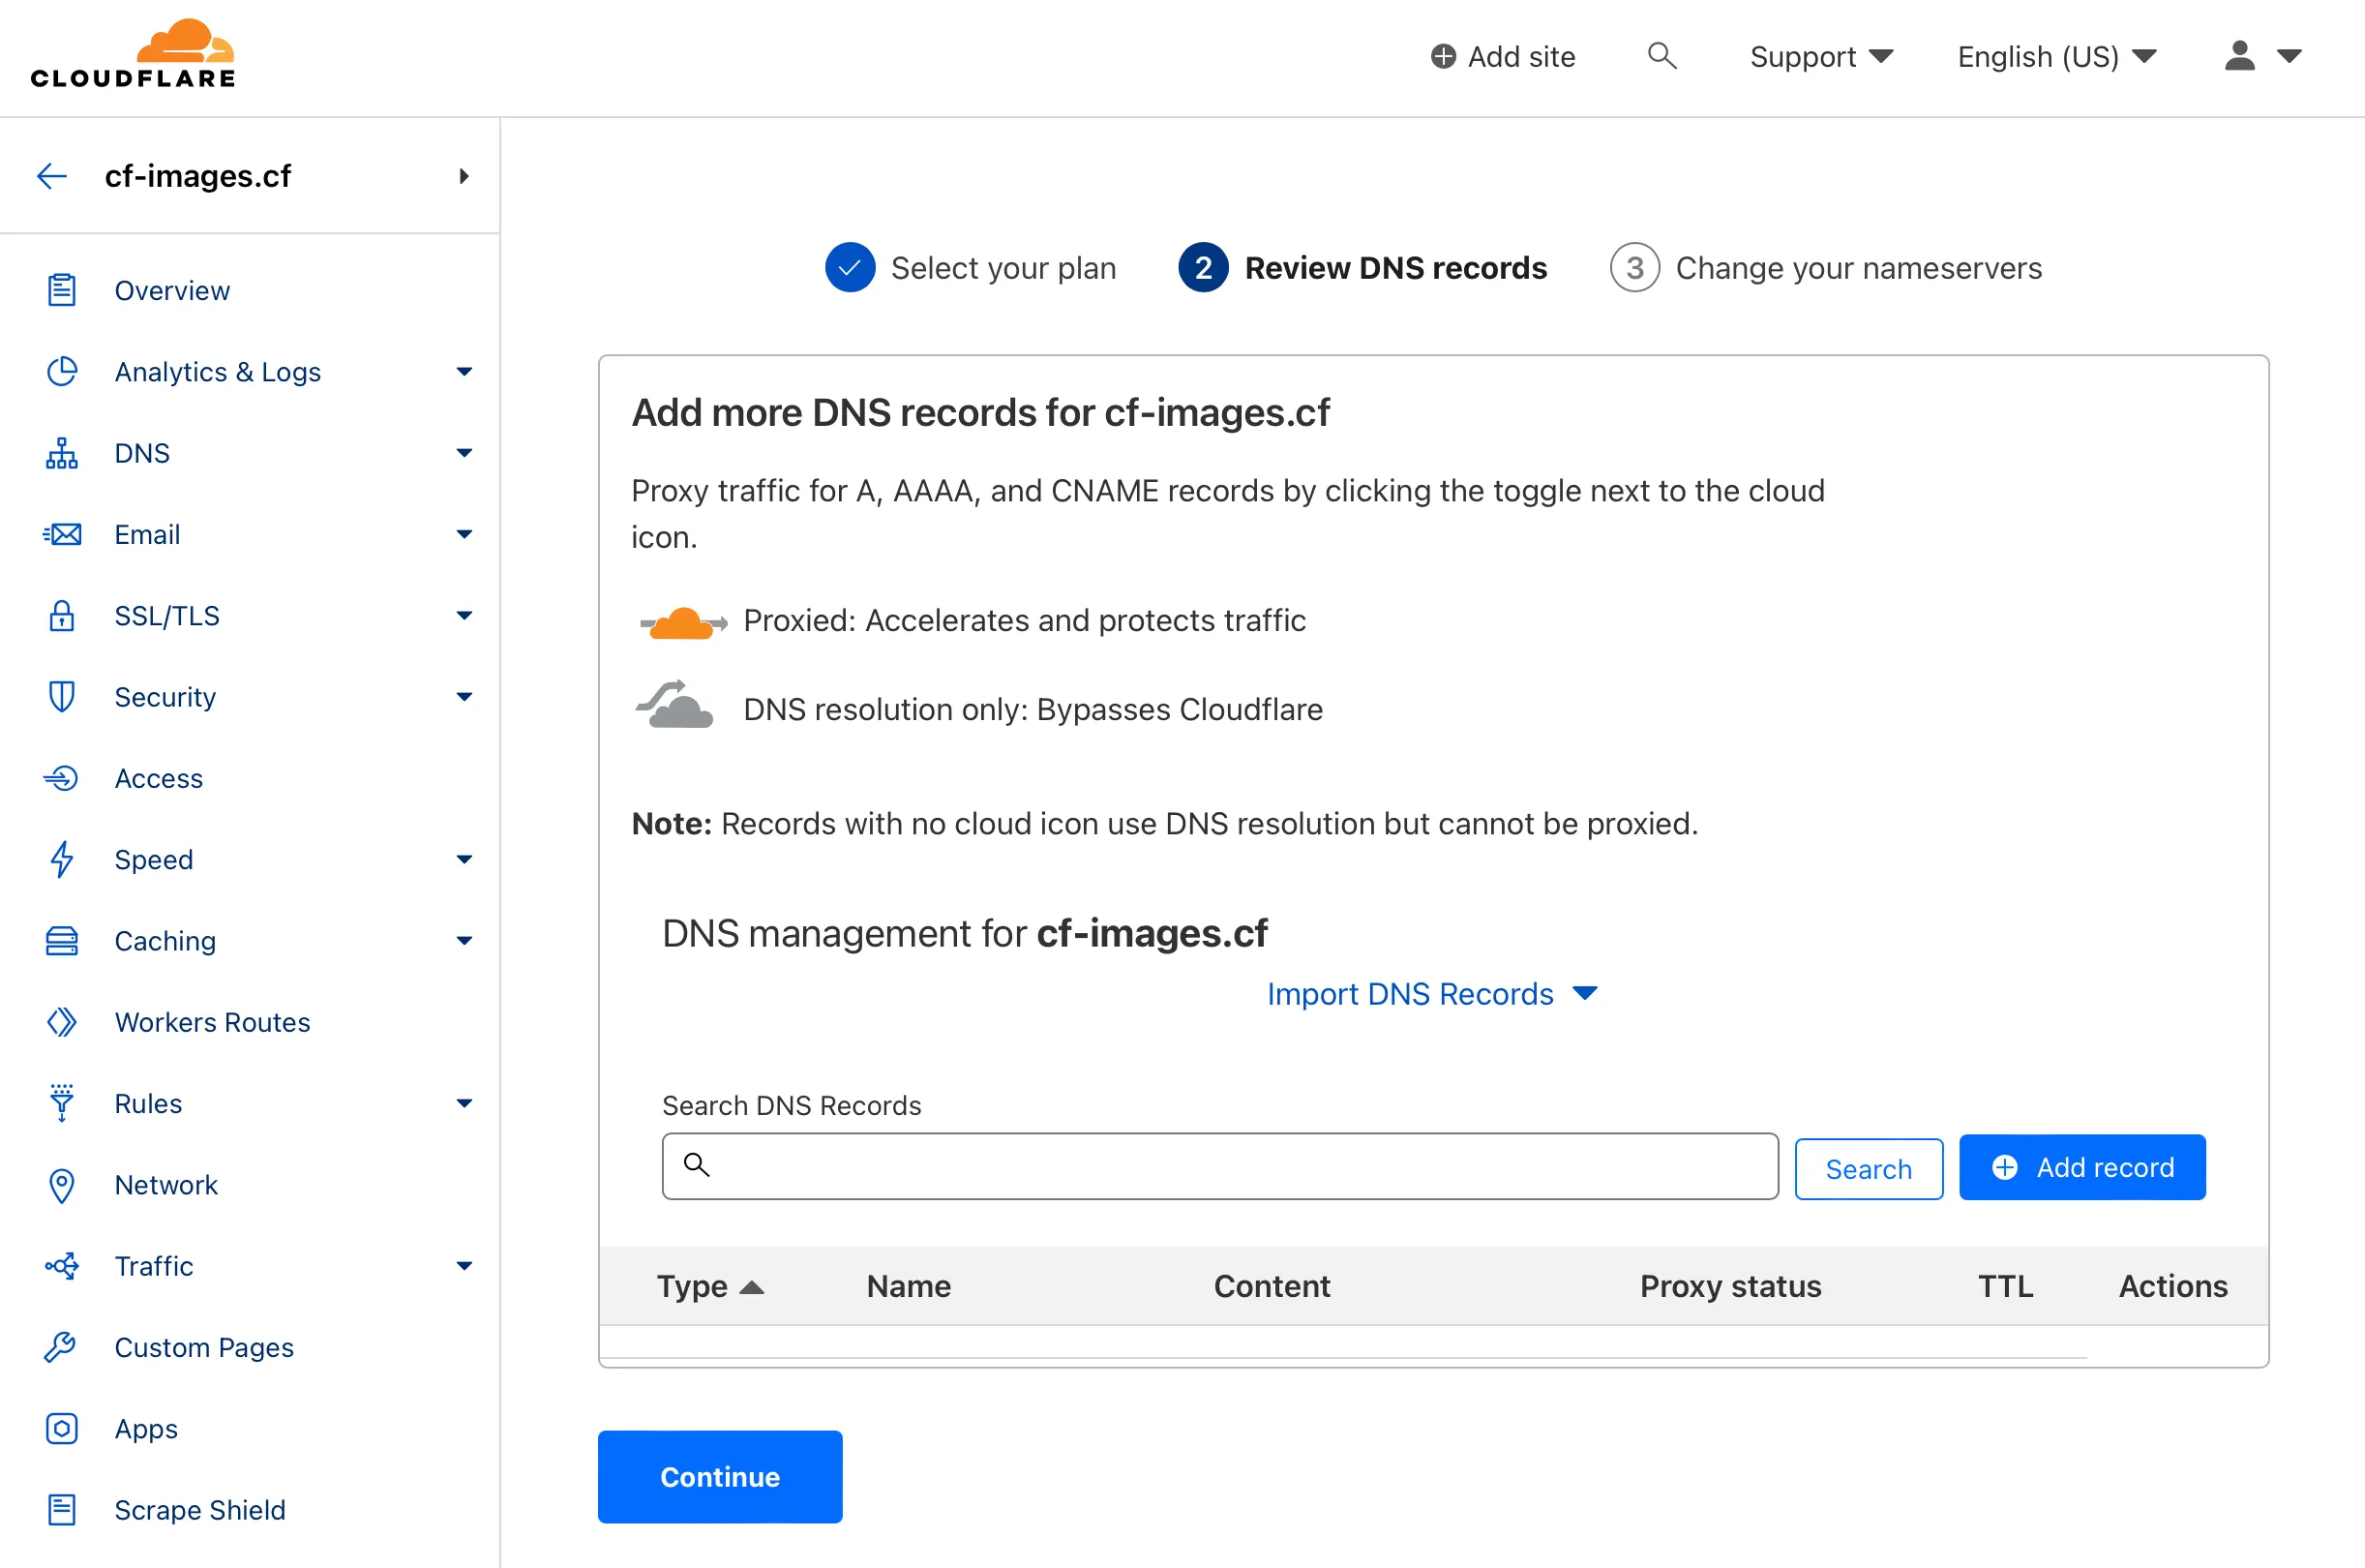
Task: Click the Security shield icon
Action: [61, 697]
